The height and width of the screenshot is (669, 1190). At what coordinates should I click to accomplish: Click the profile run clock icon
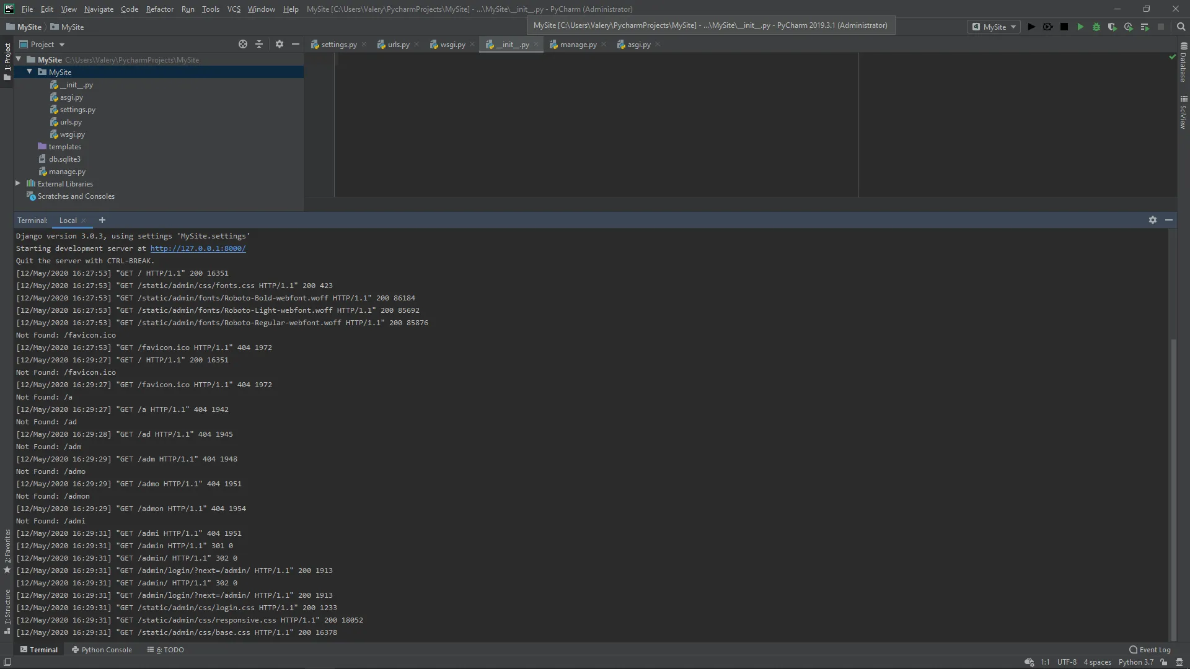1129,27
